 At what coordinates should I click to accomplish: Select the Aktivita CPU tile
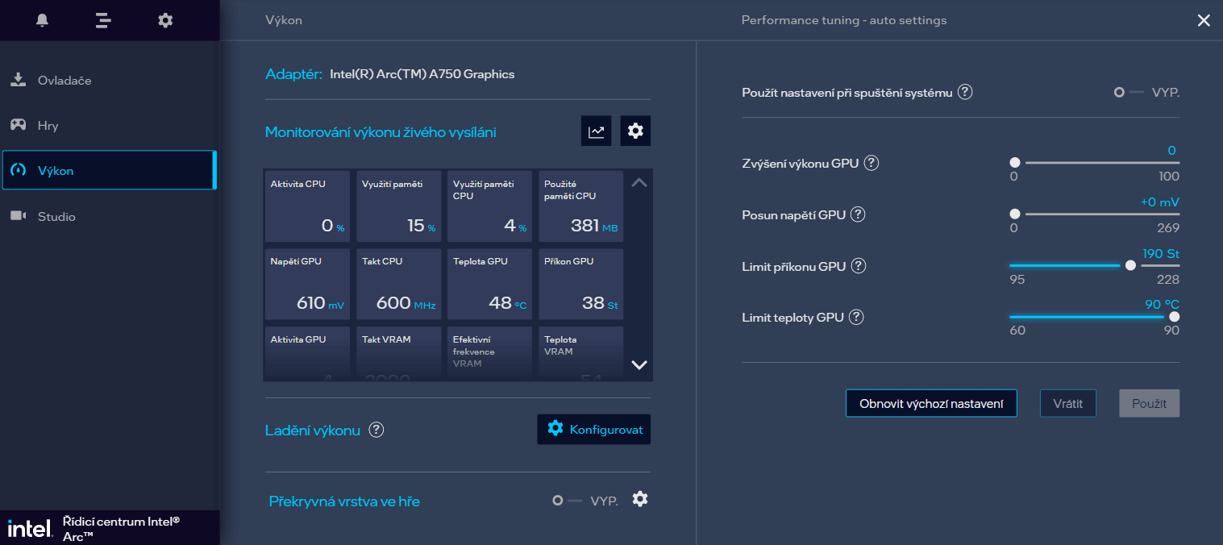click(308, 206)
